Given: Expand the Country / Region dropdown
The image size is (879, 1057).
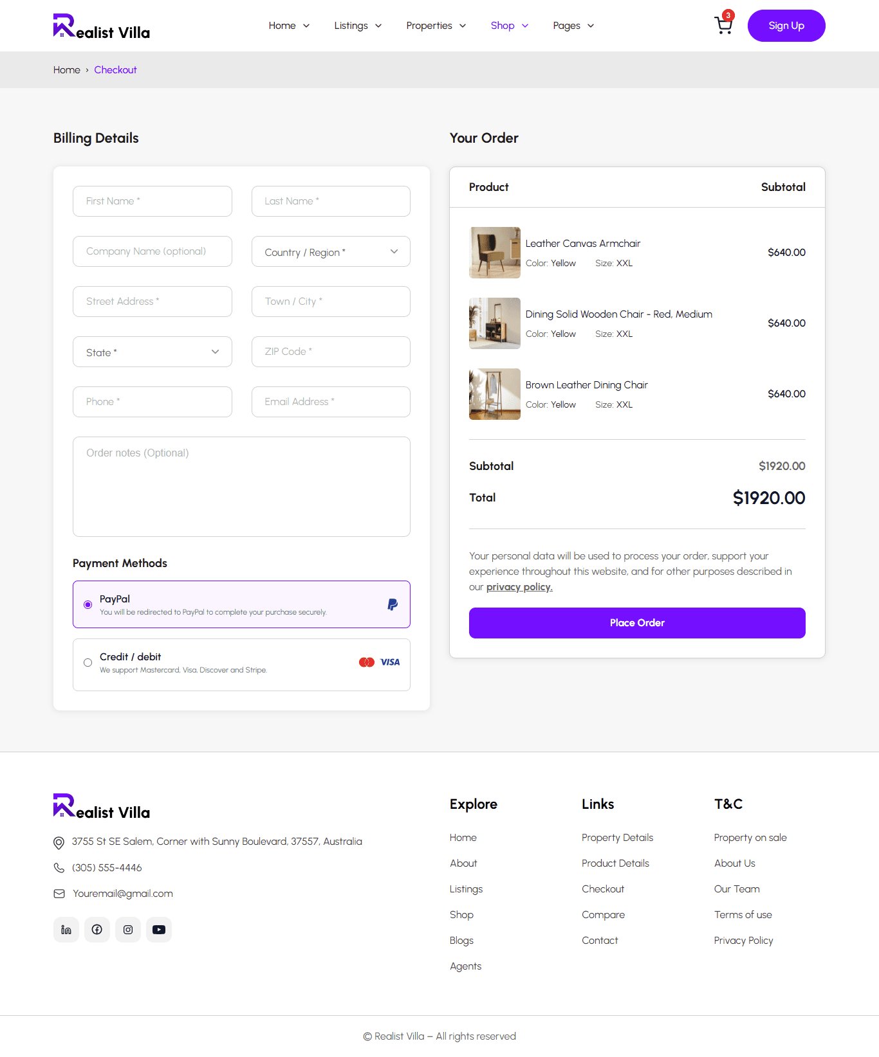Looking at the screenshot, I should tap(331, 252).
